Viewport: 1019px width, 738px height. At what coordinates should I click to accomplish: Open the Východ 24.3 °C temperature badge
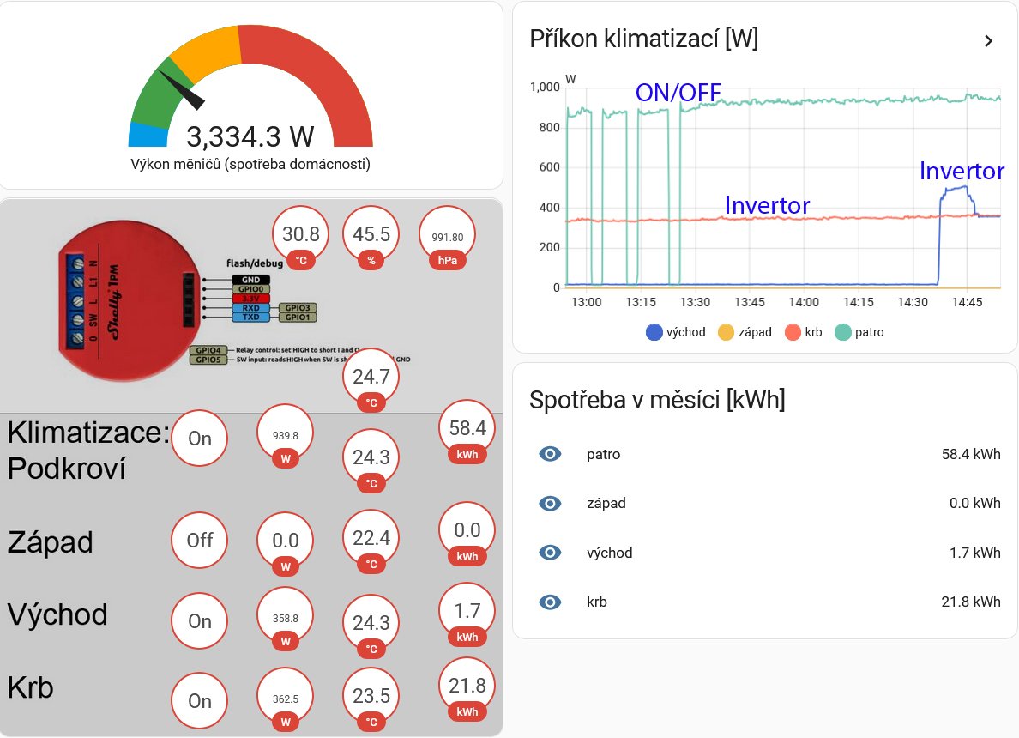(x=371, y=626)
